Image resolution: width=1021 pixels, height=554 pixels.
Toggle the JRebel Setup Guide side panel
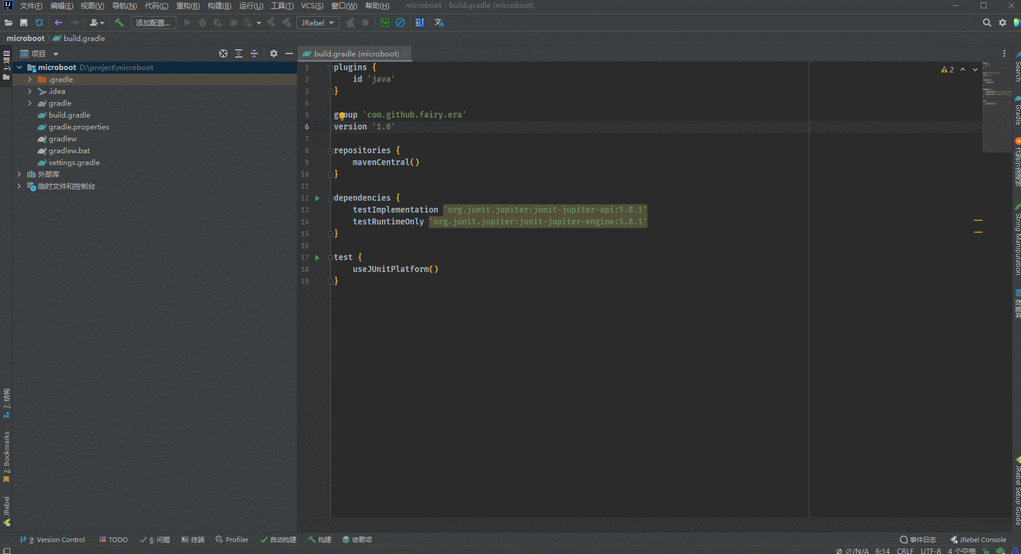point(1017,492)
